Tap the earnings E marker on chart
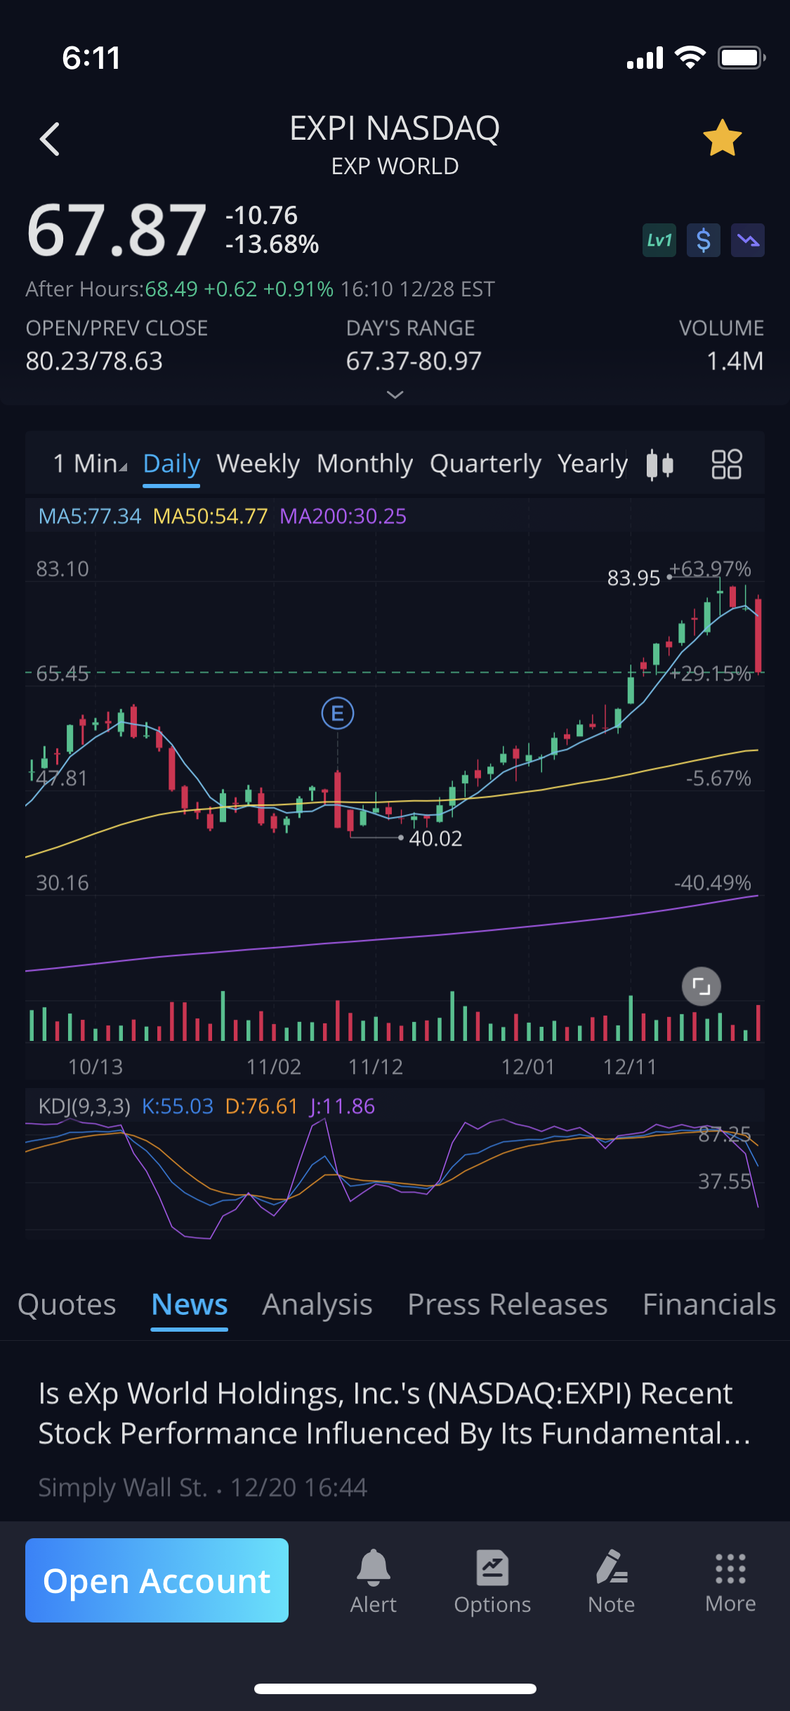The height and width of the screenshot is (1711, 790). [x=337, y=714]
